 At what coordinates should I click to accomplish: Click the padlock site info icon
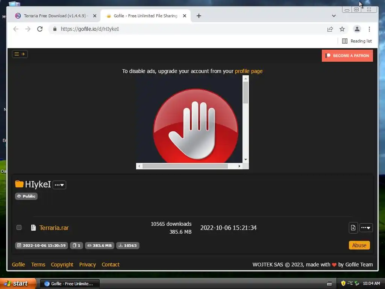coord(55,29)
